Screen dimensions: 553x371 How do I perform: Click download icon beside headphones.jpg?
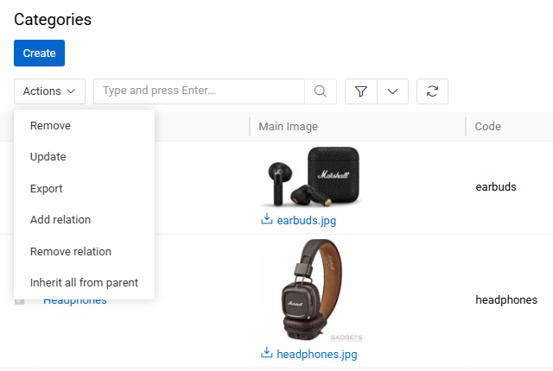tap(267, 353)
